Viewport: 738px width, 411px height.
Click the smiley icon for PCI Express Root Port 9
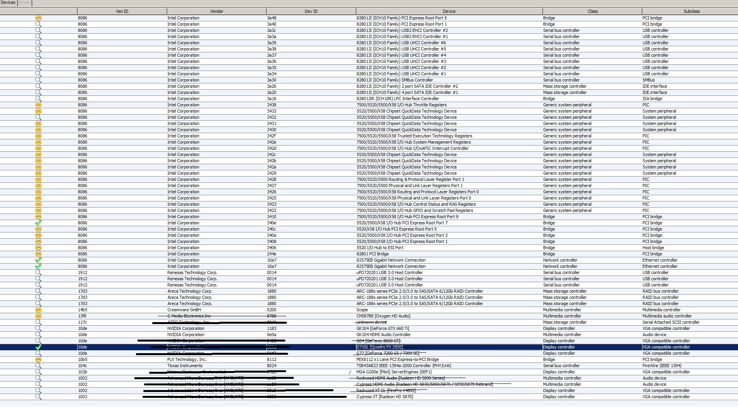38,217
